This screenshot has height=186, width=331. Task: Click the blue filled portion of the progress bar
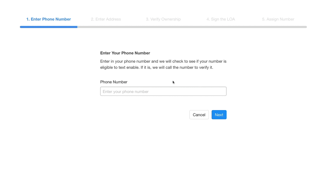(49, 27)
